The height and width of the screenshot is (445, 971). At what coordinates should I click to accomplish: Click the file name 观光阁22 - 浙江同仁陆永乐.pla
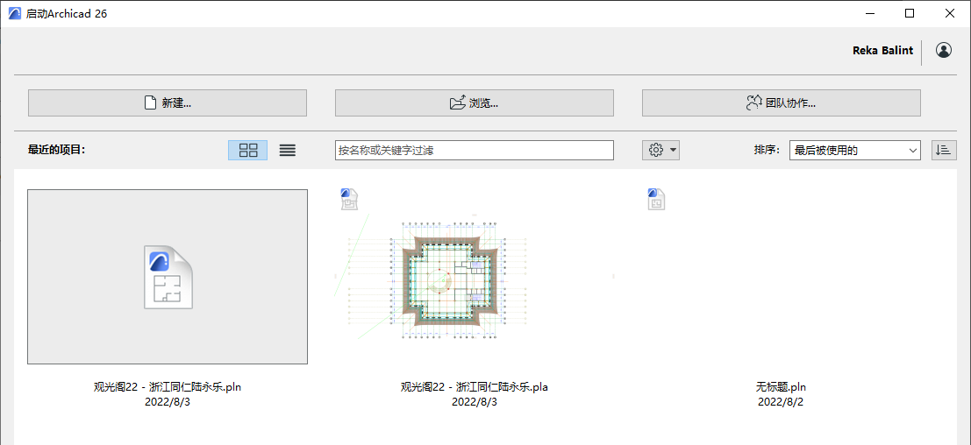(475, 387)
